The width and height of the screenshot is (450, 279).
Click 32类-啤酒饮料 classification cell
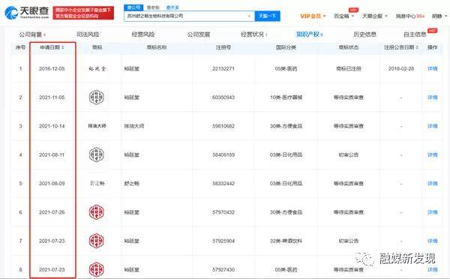(x=286, y=241)
